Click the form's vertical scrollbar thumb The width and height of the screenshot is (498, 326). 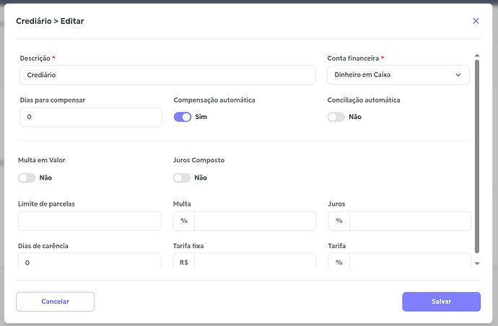476,155
